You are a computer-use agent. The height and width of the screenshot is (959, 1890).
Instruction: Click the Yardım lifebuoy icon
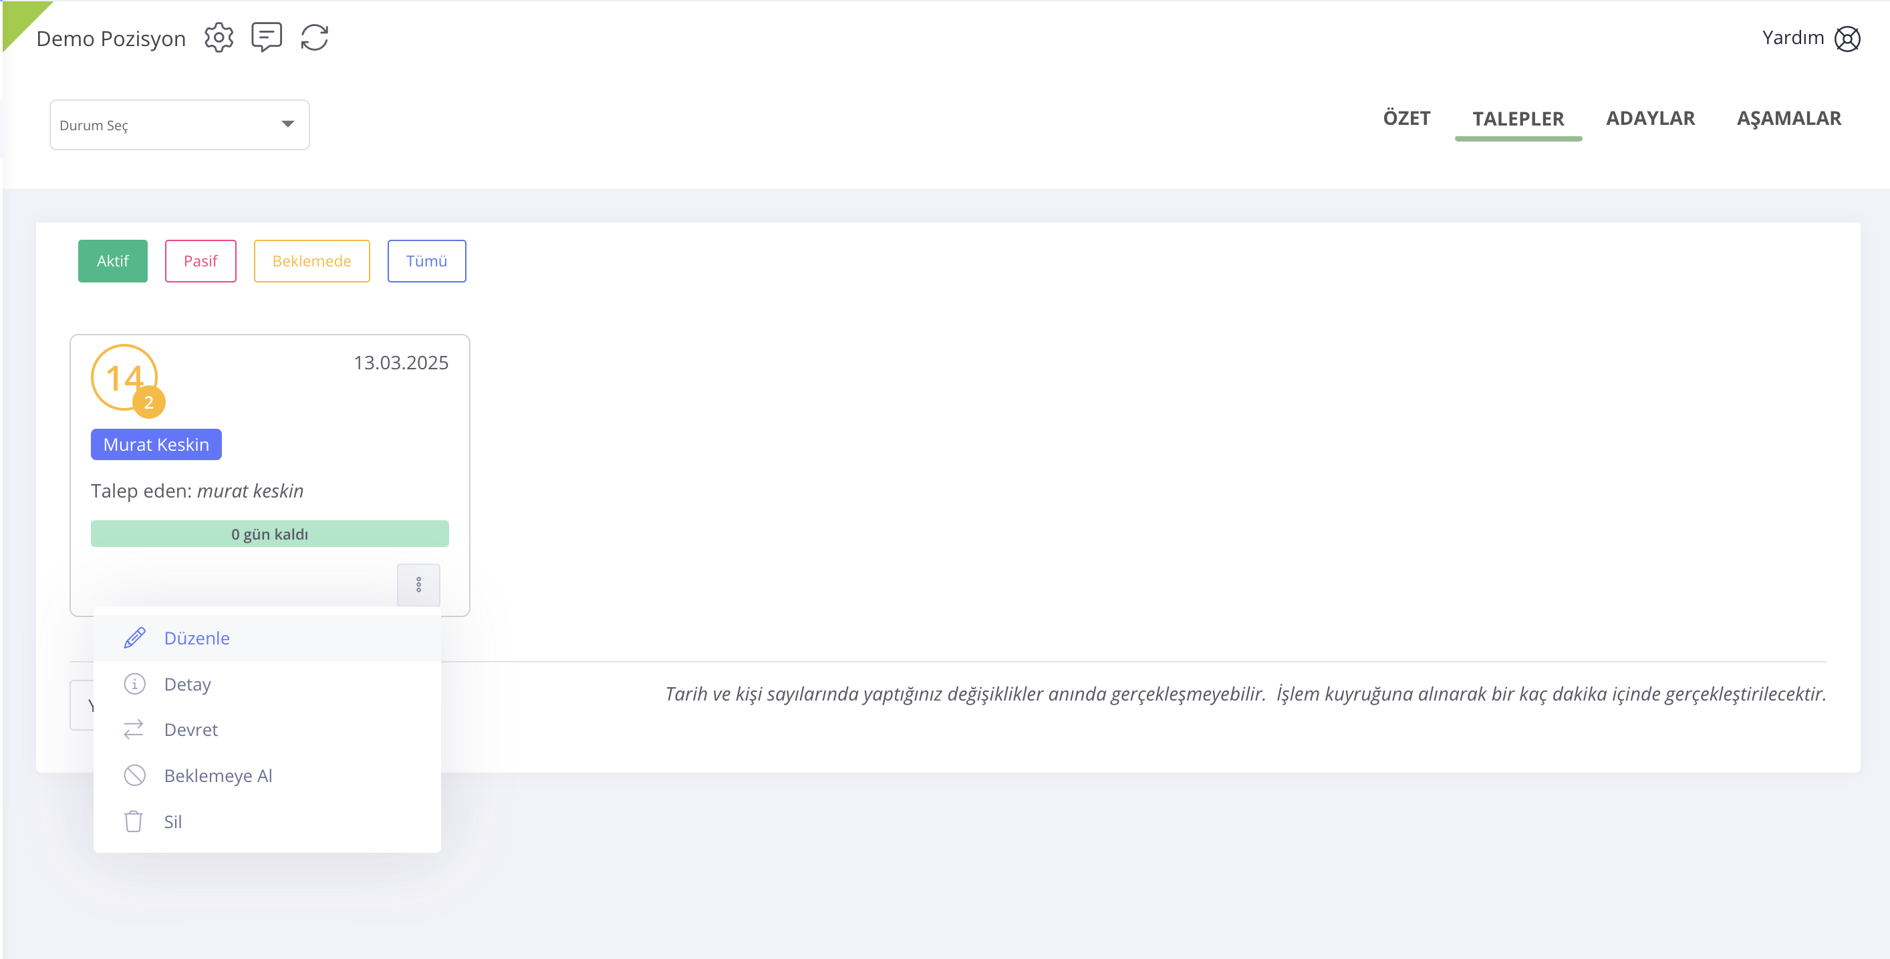click(x=1847, y=39)
